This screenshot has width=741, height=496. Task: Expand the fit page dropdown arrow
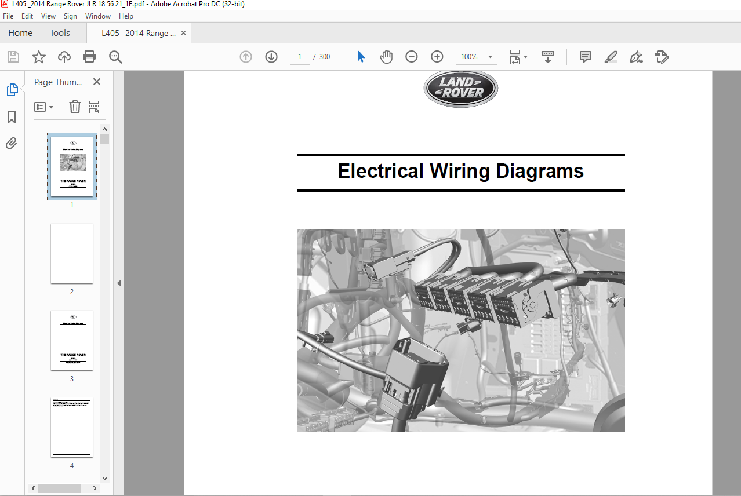[526, 57]
